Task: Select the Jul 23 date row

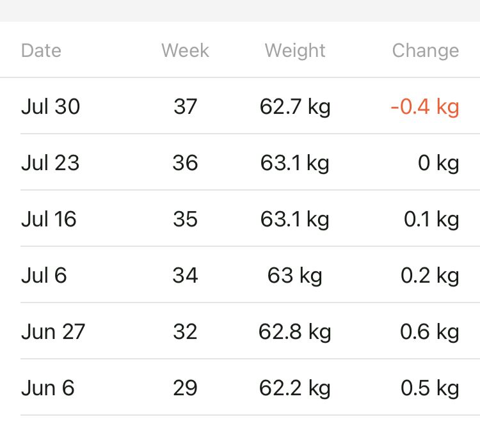Action: pos(50,163)
